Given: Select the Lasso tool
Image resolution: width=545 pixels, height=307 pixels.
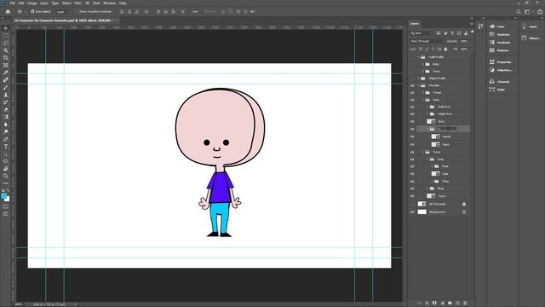Looking at the screenshot, I should click(6, 43).
